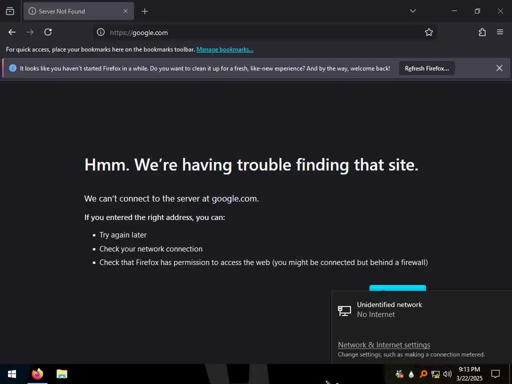Select the Unidentified network entry
The width and height of the screenshot is (512, 384).
(421, 309)
